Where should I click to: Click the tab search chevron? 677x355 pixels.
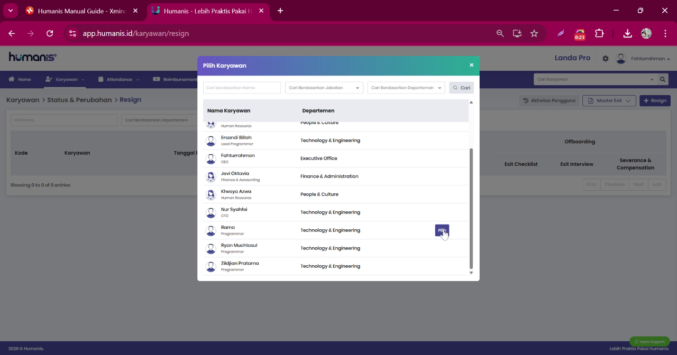click(10, 11)
